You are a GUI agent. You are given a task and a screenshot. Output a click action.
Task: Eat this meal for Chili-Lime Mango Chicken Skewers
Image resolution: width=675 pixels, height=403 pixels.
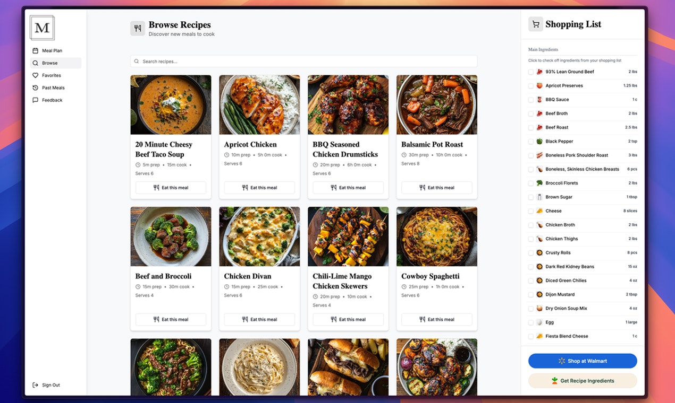point(348,320)
